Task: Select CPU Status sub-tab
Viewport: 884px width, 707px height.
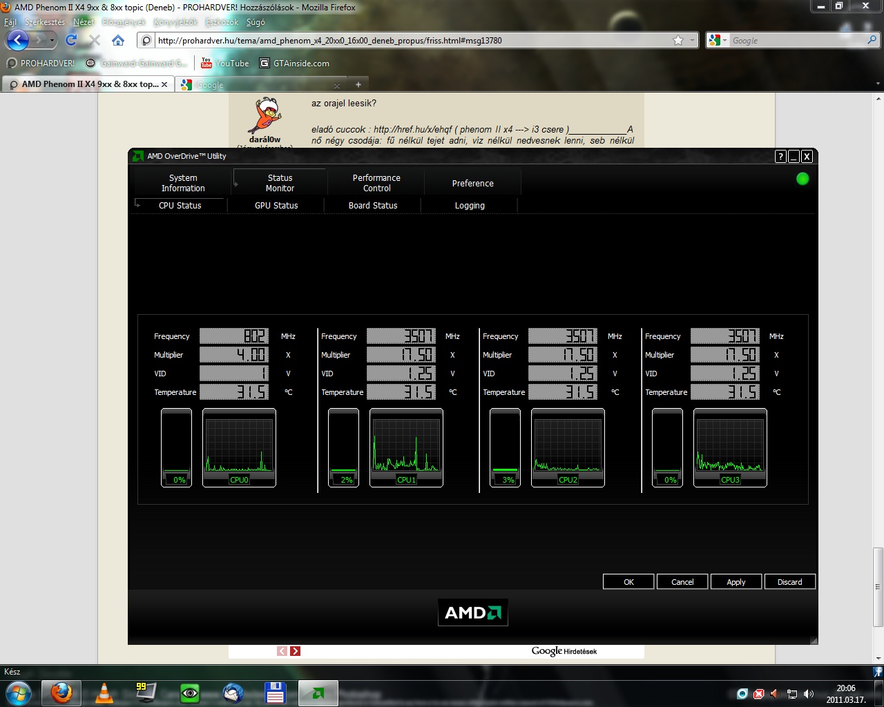Action: pyautogui.click(x=180, y=205)
